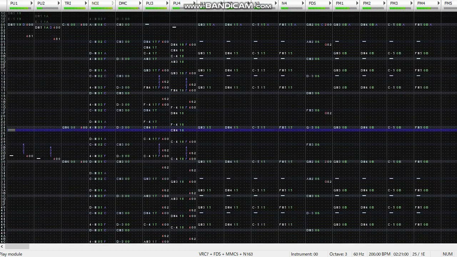Expand effect columns arrow on N4 channel
This screenshot has width=457, height=257.
[x=303, y=3]
